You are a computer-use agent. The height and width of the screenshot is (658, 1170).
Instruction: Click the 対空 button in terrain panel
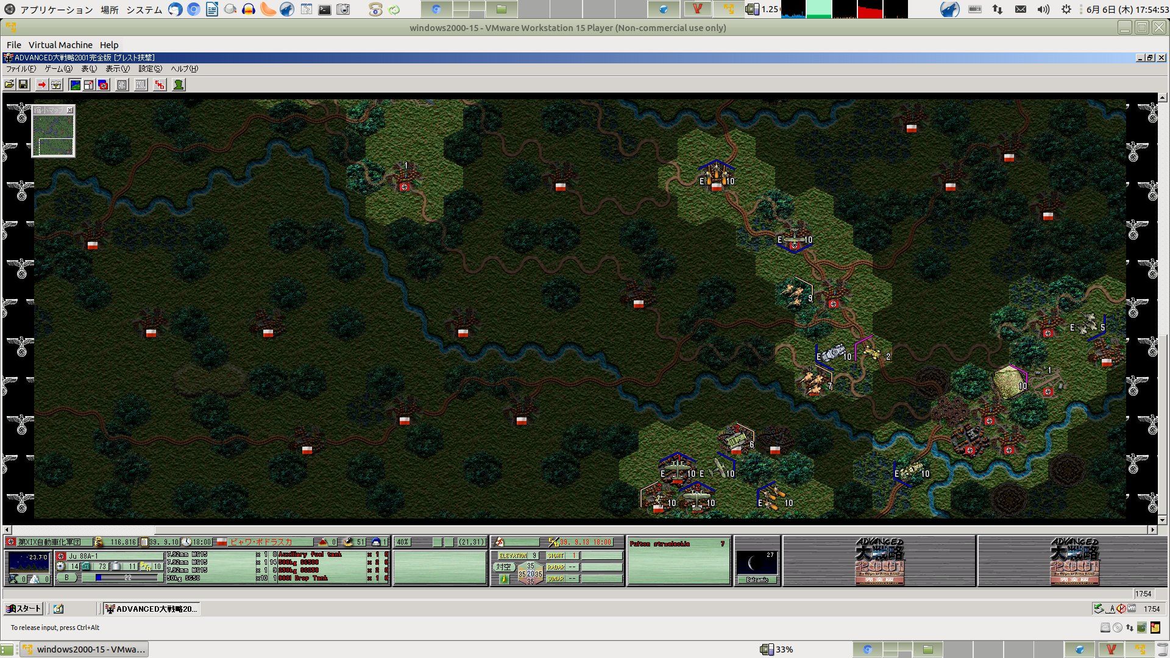503,567
